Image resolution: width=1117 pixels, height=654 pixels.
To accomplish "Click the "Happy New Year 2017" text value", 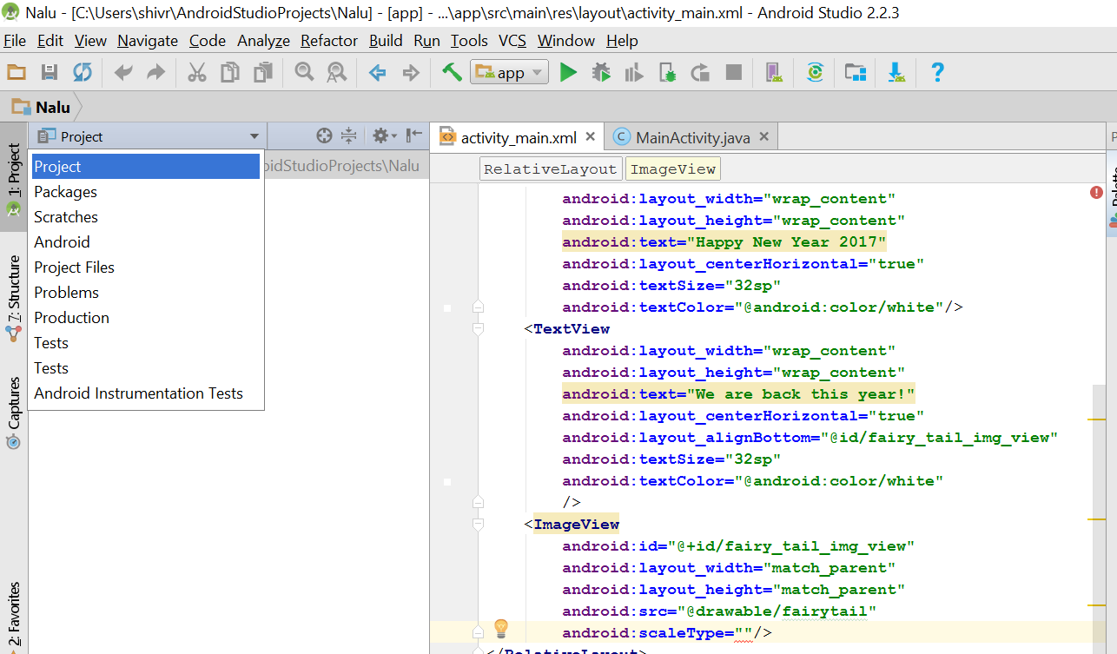I will pyautogui.click(x=788, y=242).
